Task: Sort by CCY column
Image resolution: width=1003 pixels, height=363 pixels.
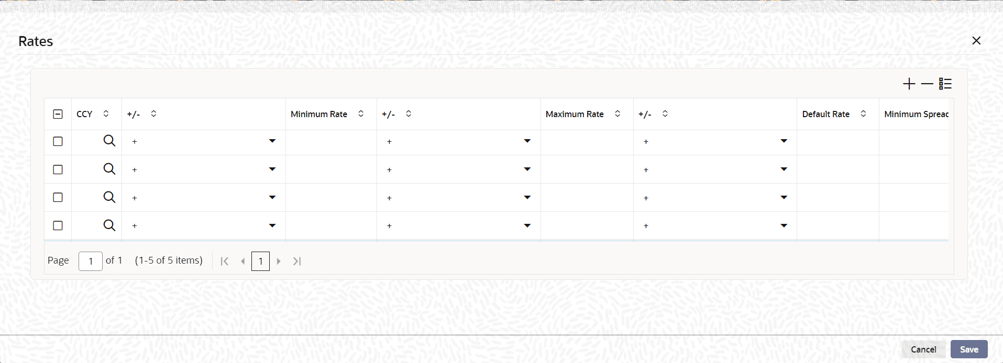Action: pos(106,114)
